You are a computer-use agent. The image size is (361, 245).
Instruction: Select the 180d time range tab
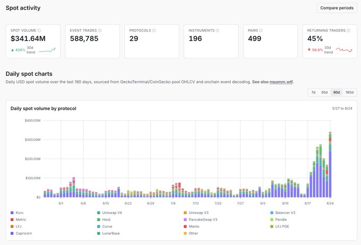[349, 92]
